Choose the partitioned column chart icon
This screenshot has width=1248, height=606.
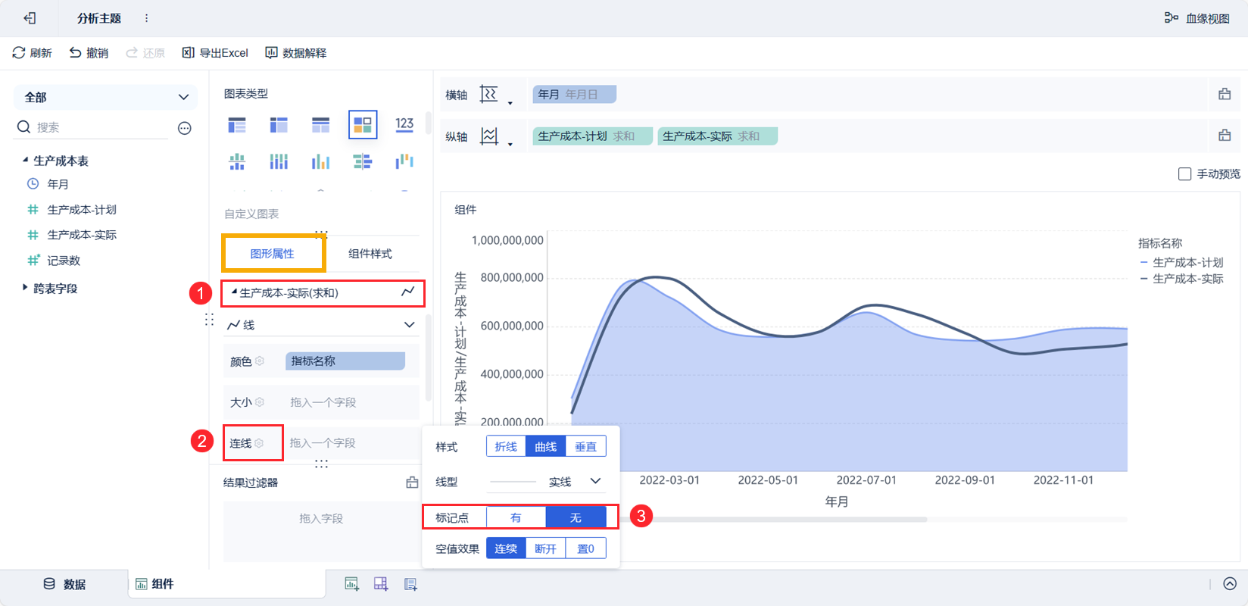click(x=237, y=161)
